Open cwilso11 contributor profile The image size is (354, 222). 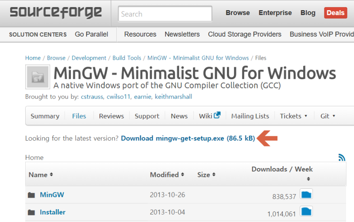(x=119, y=97)
